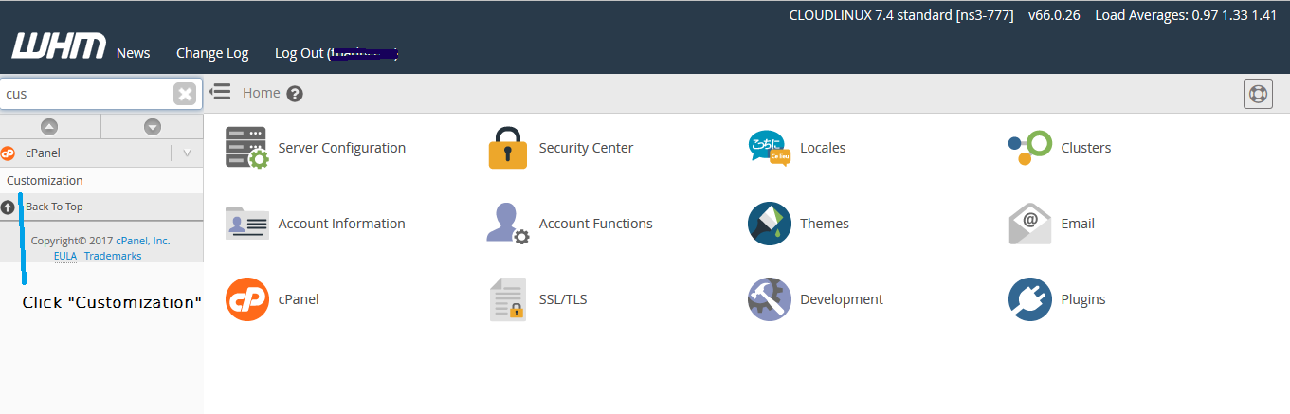
Task: Click the Server Configuration label
Action: tap(342, 148)
